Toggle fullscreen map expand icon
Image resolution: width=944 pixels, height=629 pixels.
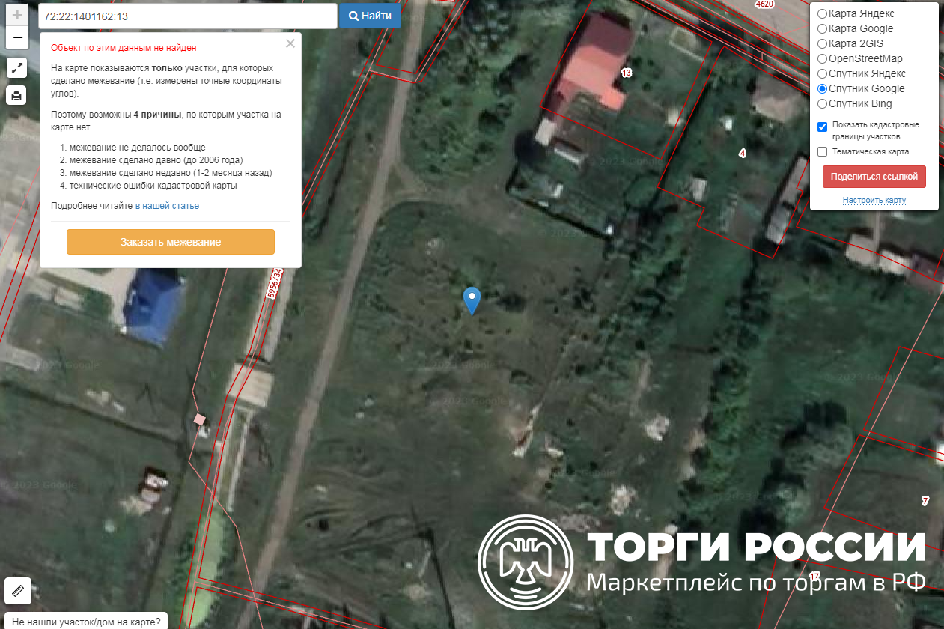pyautogui.click(x=17, y=68)
